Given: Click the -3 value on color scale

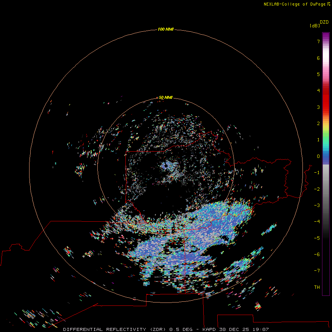Looking at the screenshot, I should [x=317, y=205].
